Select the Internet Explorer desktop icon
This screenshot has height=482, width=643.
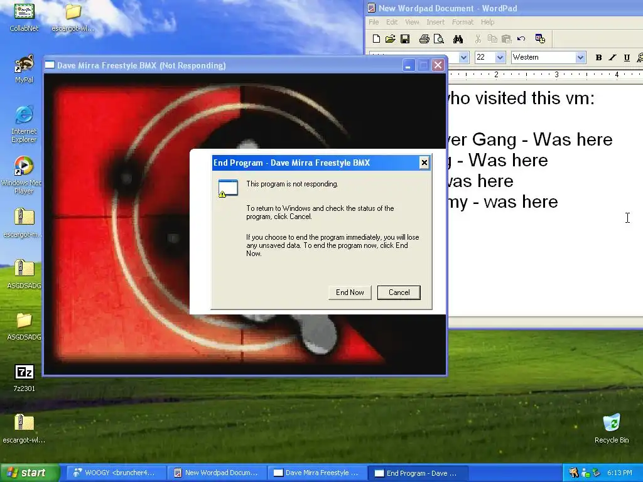click(24, 124)
